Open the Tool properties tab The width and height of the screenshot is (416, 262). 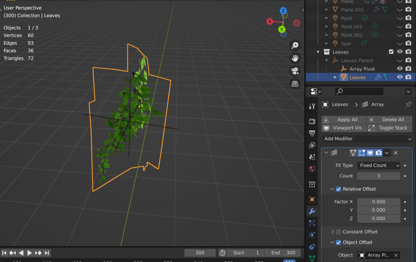[312, 107]
